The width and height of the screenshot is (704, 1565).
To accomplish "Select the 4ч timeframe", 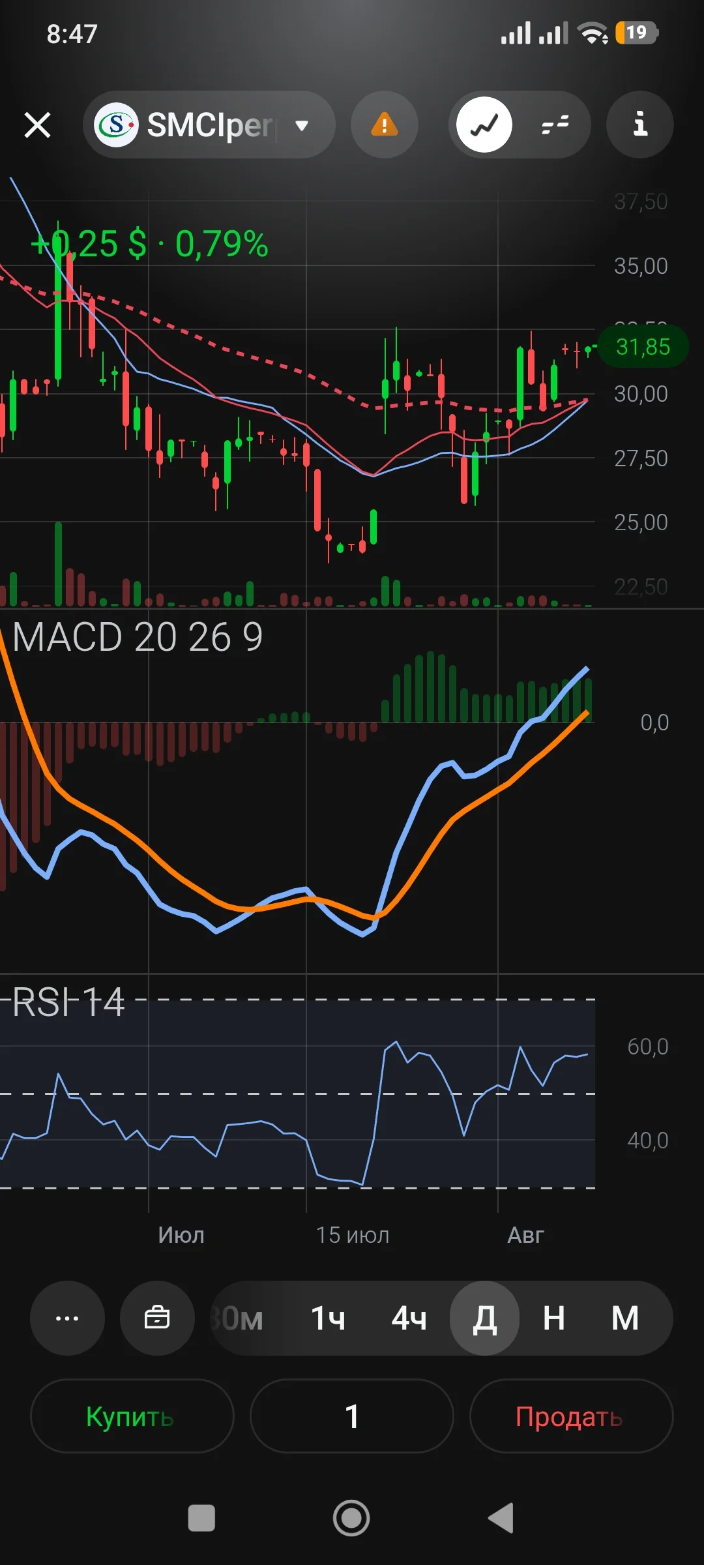I will click(x=409, y=1318).
